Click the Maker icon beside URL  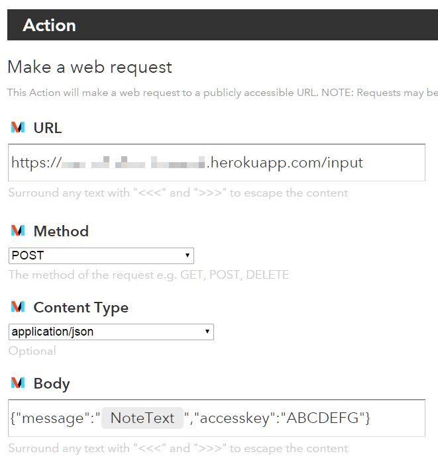(18, 128)
